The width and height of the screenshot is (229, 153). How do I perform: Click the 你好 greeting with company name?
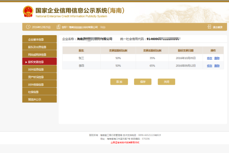(x=80, y=27)
